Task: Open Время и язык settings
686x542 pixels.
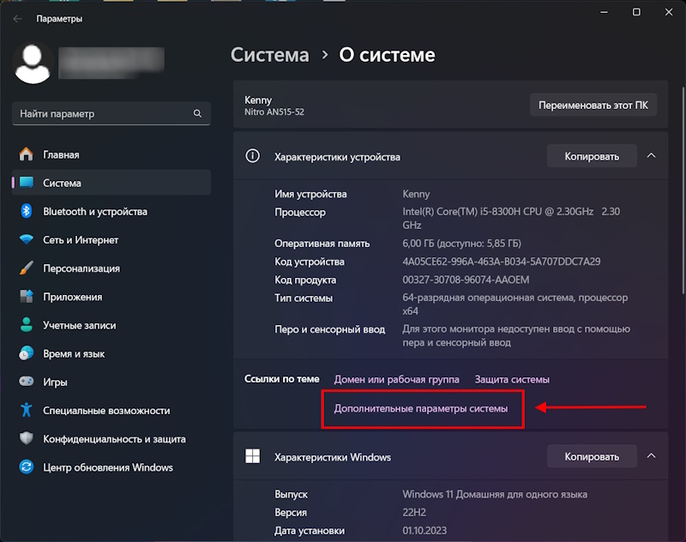Action: coord(111,353)
